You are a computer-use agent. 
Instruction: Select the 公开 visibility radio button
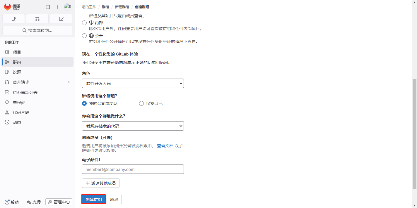pyautogui.click(x=84, y=36)
